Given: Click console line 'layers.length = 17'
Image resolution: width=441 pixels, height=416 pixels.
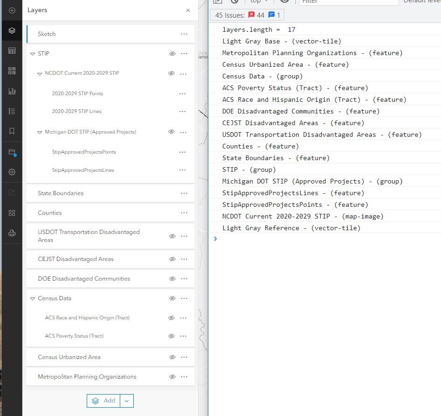Looking at the screenshot, I should tap(259, 29).
